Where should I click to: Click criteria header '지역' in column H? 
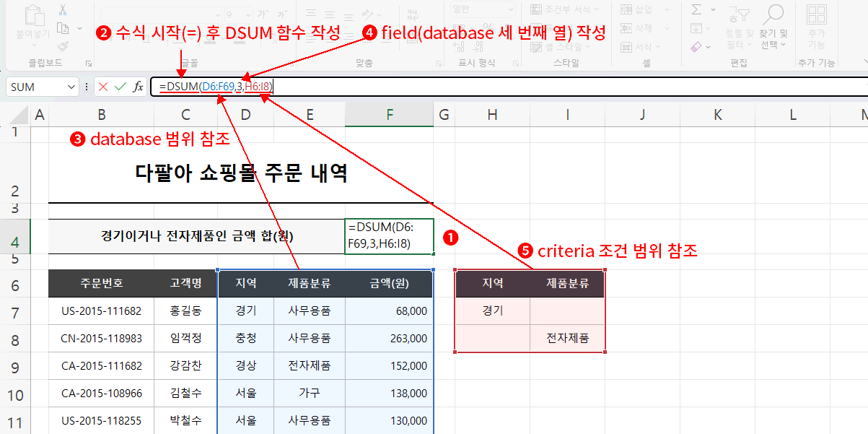(492, 284)
